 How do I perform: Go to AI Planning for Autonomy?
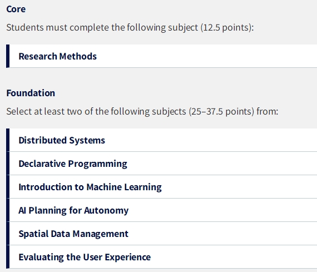pos(73,210)
